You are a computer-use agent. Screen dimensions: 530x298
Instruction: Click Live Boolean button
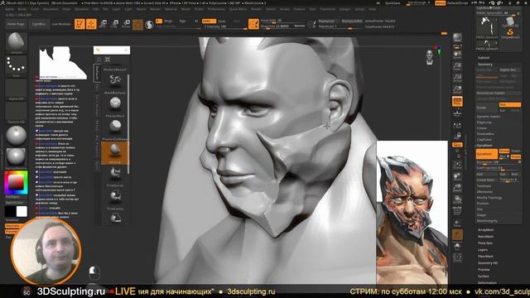point(61,24)
